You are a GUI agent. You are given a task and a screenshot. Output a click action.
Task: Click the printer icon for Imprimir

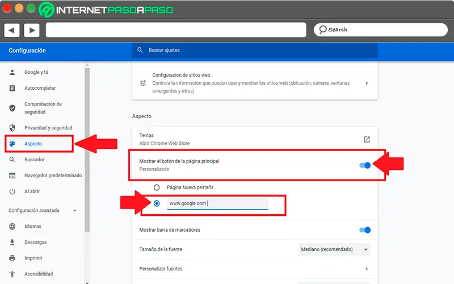[x=12, y=258]
